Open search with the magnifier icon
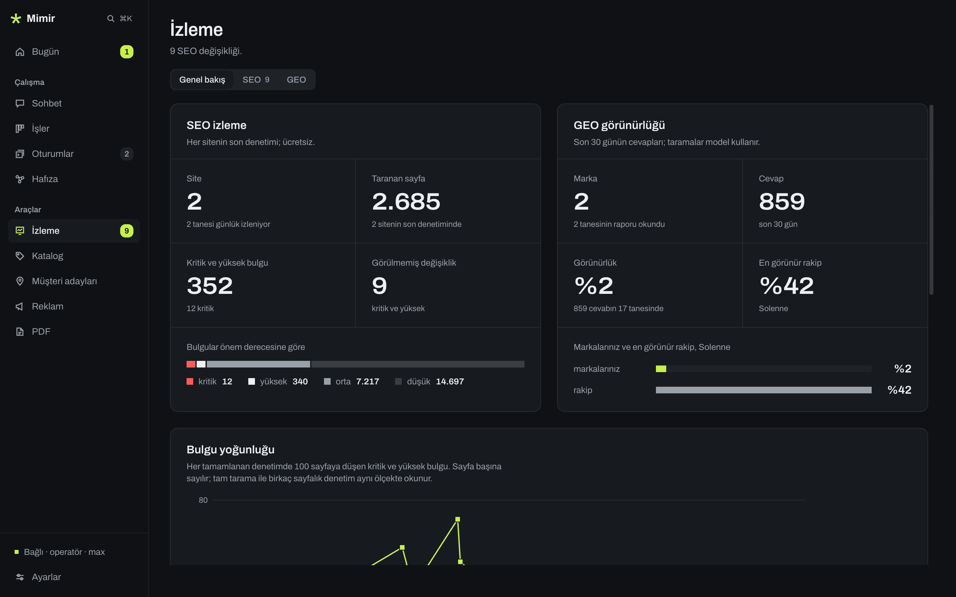This screenshot has height=597, width=956. pyautogui.click(x=111, y=19)
